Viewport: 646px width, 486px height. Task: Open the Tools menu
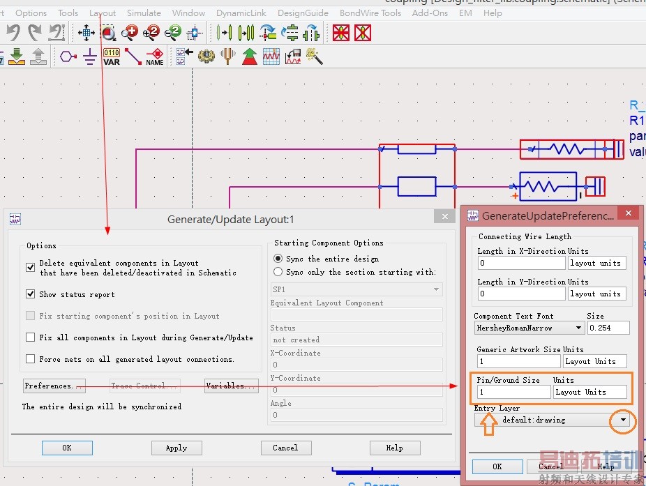coord(68,13)
